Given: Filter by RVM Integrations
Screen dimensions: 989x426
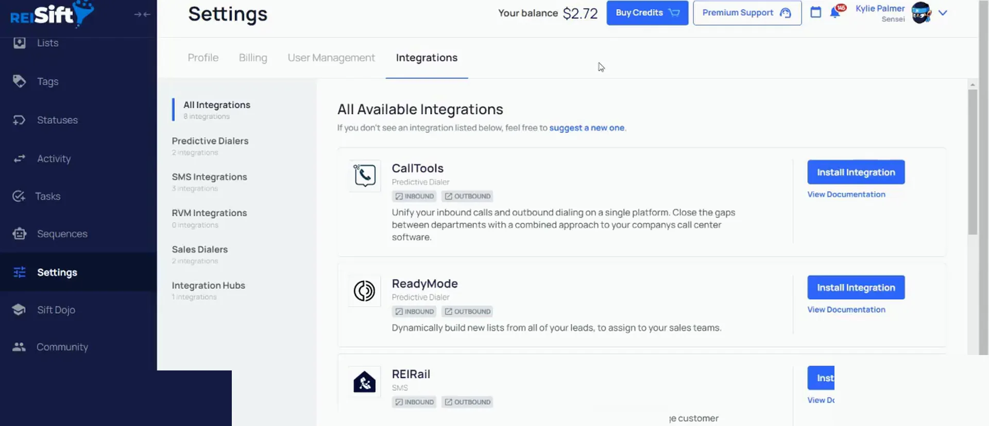Looking at the screenshot, I should [210, 218].
